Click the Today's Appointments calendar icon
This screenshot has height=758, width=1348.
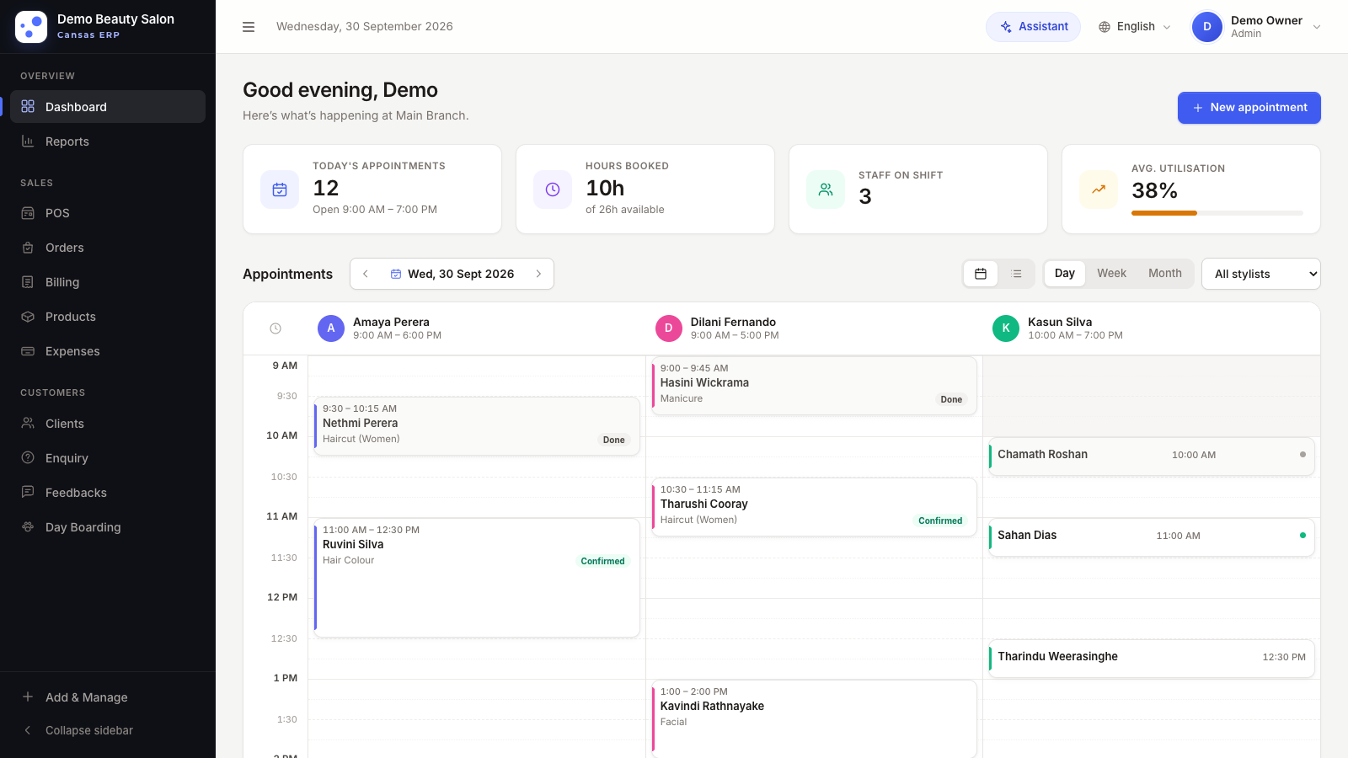click(280, 189)
